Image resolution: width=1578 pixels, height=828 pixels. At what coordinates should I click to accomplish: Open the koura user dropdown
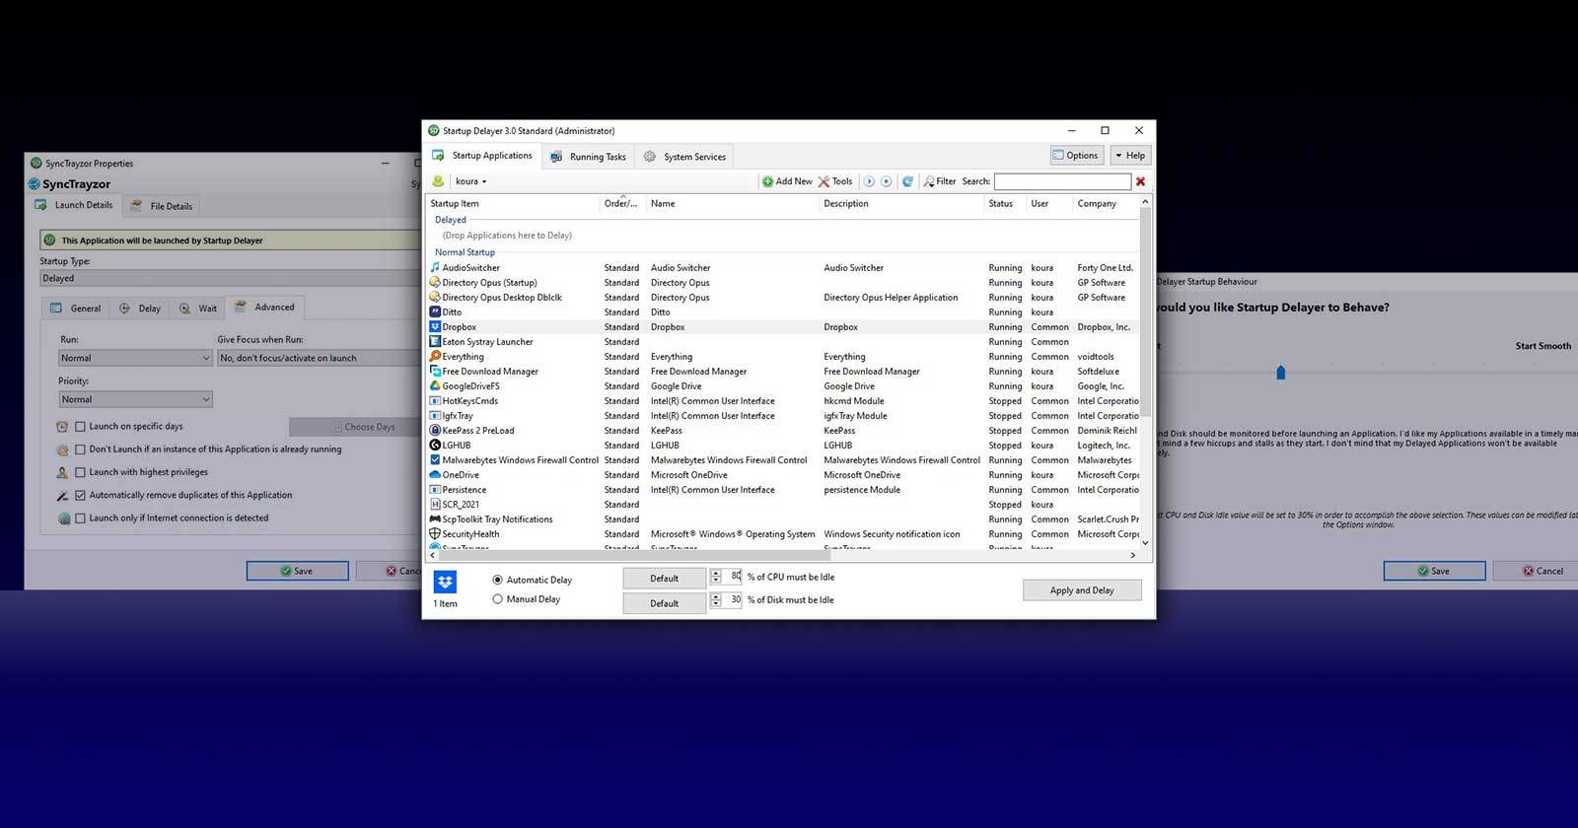tap(470, 181)
